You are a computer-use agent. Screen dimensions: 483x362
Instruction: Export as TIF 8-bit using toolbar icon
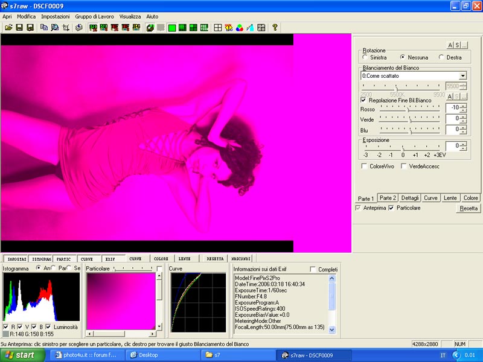pyautogui.click(x=126, y=27)
